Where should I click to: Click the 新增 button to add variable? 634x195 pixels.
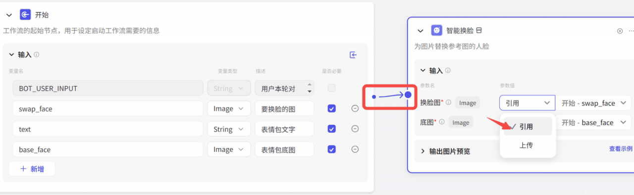[x=32, y=169]
